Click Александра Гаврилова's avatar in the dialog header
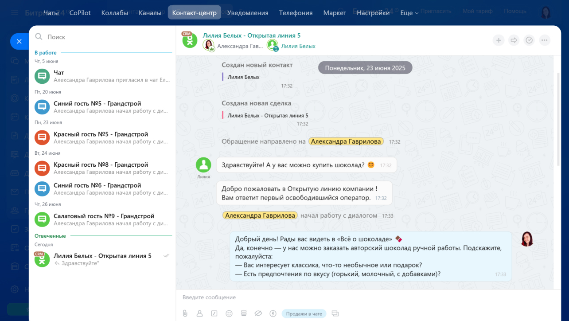Viewport: 569px width, 321px height. tap(209, 45)
